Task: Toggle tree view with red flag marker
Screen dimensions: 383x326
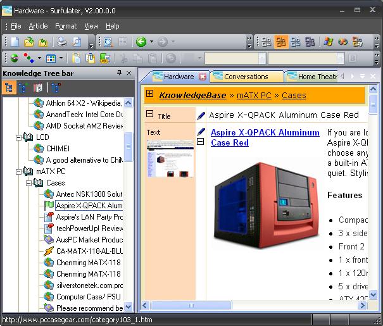Action: 56,87
